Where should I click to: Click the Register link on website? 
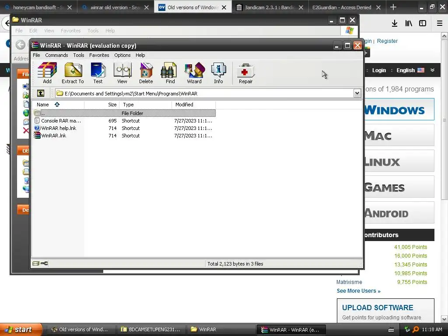point(387,41)
